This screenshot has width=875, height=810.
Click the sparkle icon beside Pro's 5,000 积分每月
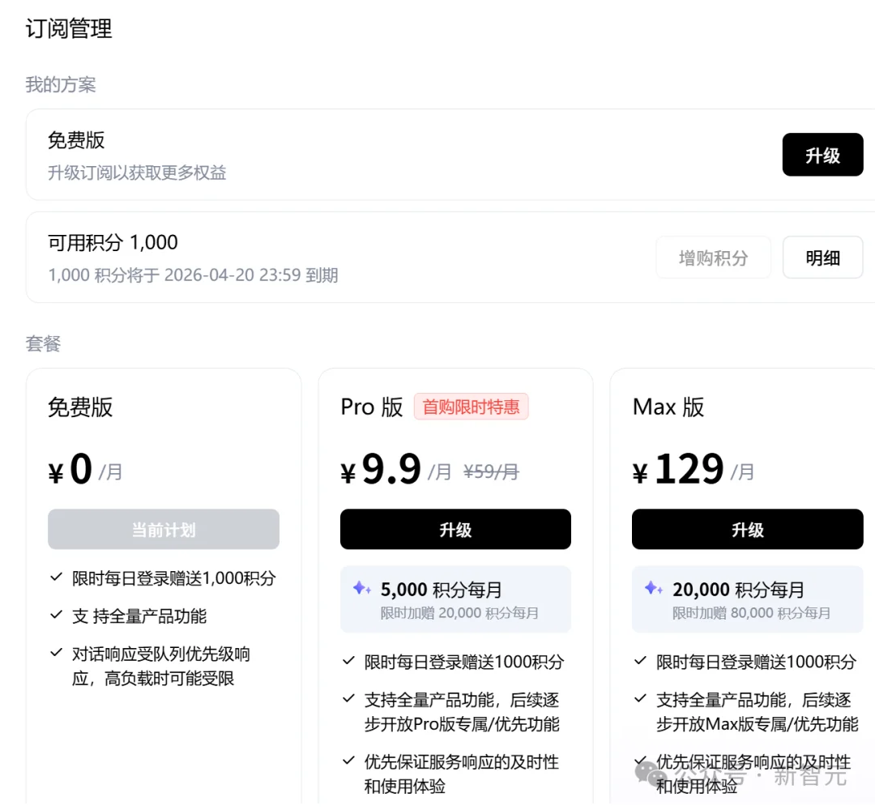[x=361, y=589]
